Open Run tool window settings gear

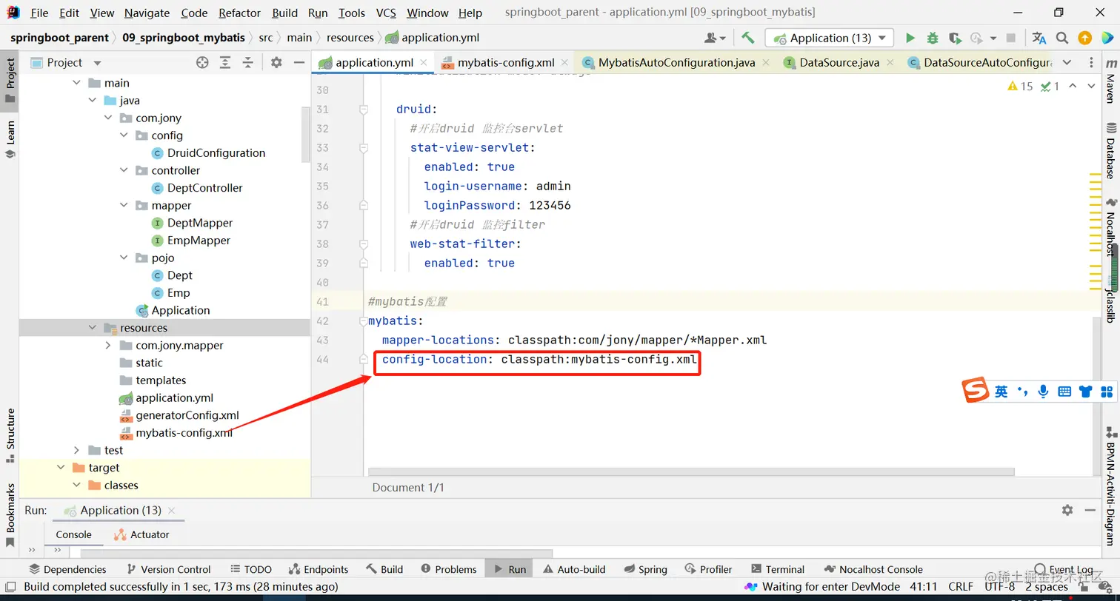pos(1067,510)
